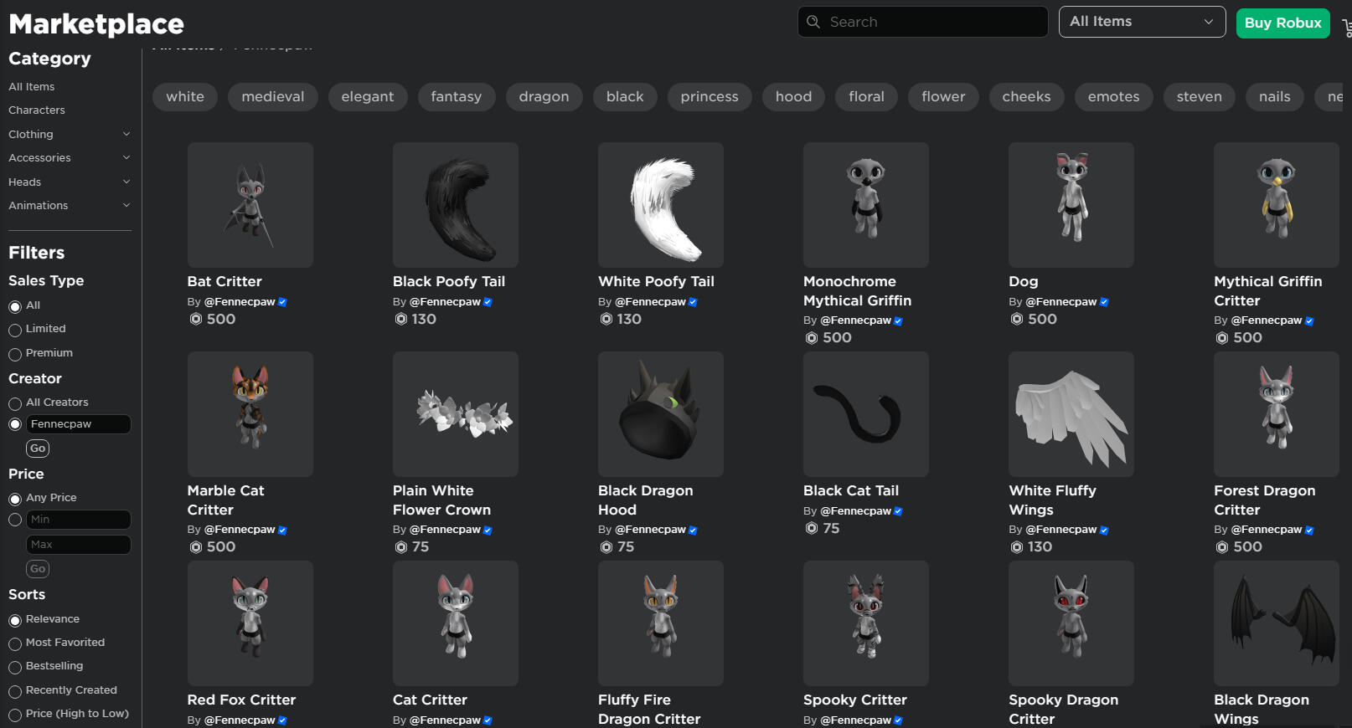Open the Bat Critter title link
This screenshot has height=728, width=1352.
(224, 282)
